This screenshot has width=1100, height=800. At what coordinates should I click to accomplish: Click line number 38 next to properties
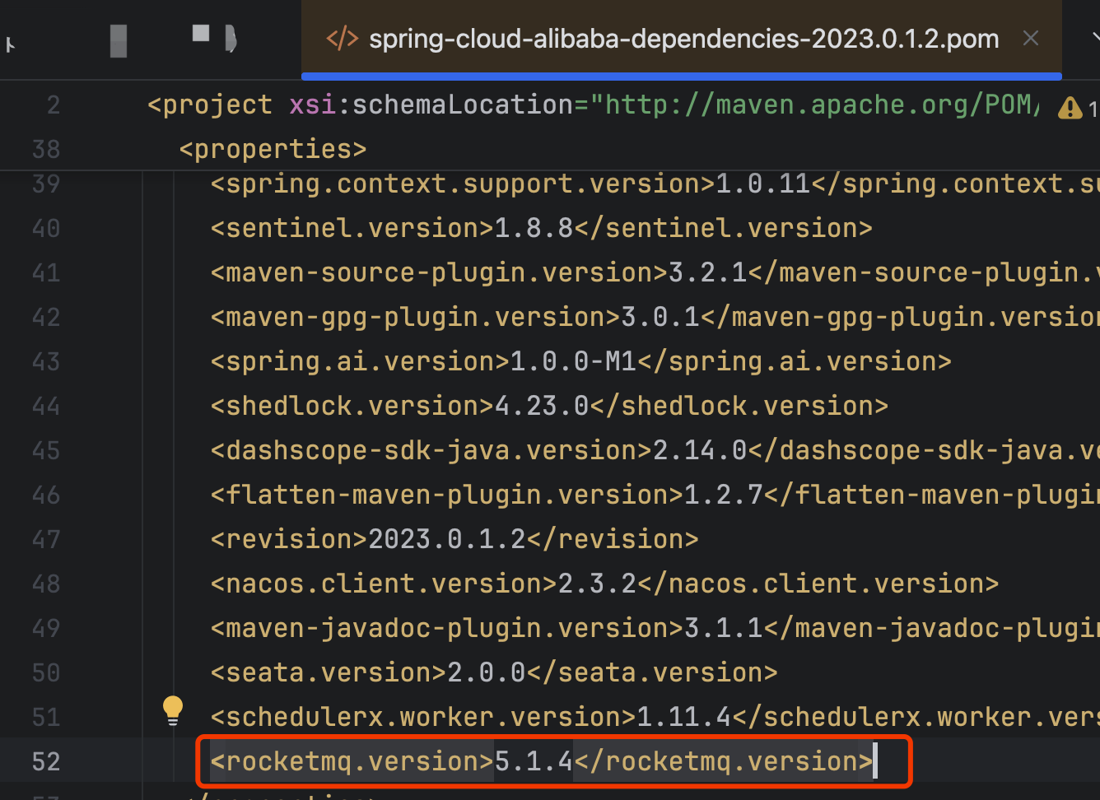[45, 149]
